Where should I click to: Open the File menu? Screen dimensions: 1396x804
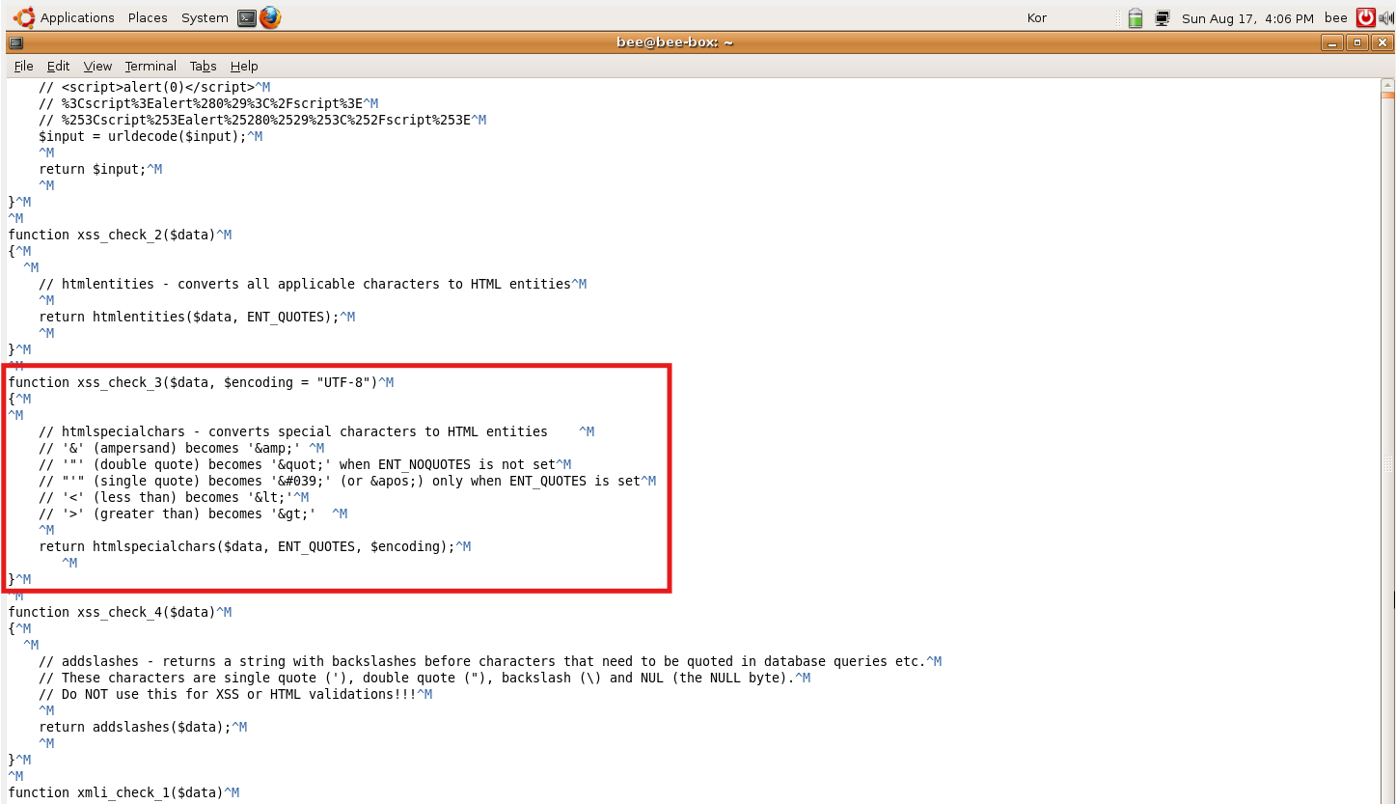(x=24, y=66)
